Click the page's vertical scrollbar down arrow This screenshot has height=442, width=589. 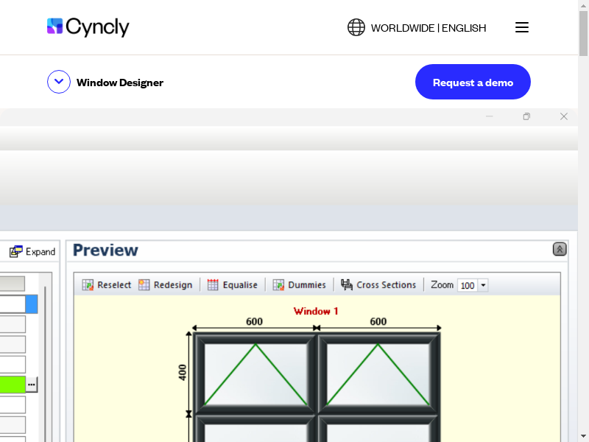(583, 435)
